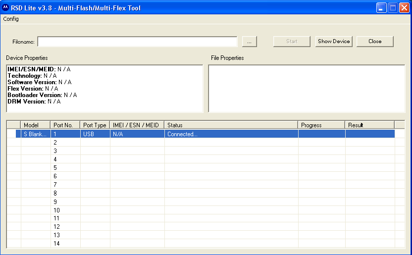Image resolution: width=412 pixels, height=255 pixels.
Task: Open the Config menu
Action: (x=11, y=19)
